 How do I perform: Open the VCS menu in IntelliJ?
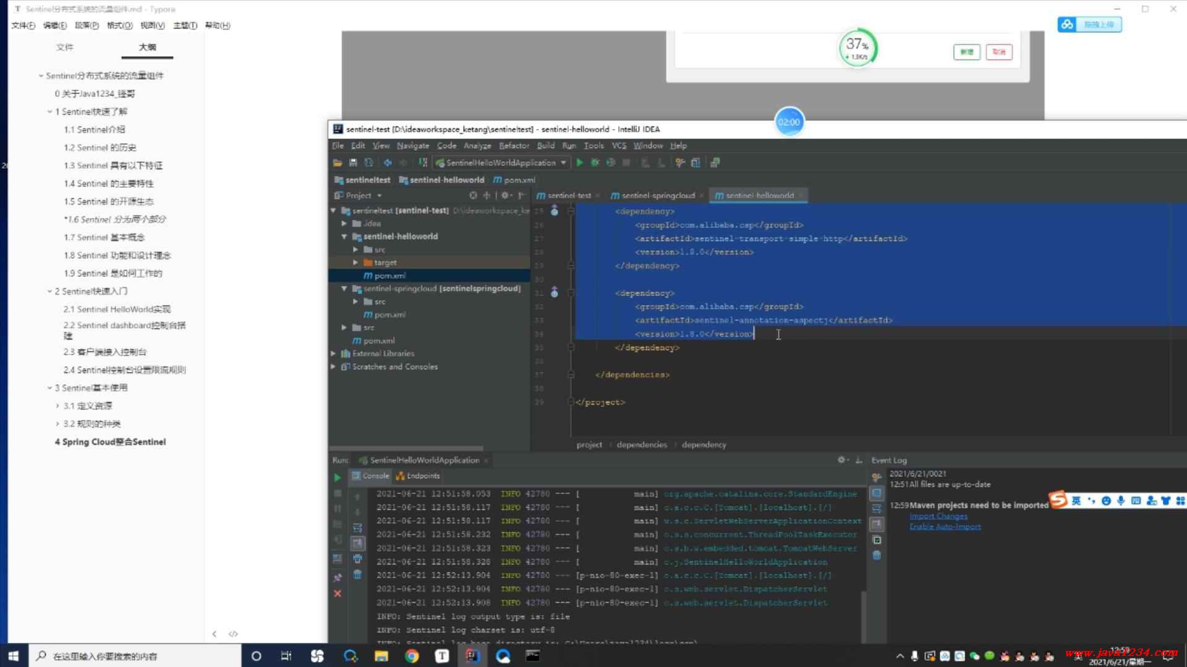[x=619, y=146]
